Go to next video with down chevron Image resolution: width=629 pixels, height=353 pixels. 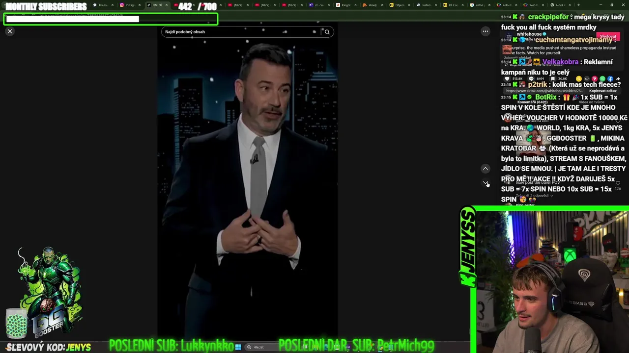[x=486, y=183]
